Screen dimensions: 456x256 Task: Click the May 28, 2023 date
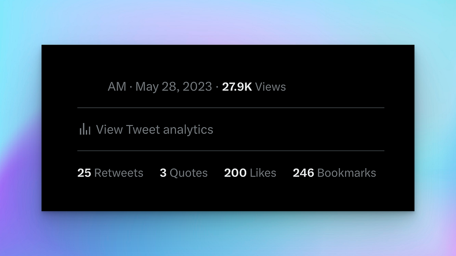(x=173, y=87)
